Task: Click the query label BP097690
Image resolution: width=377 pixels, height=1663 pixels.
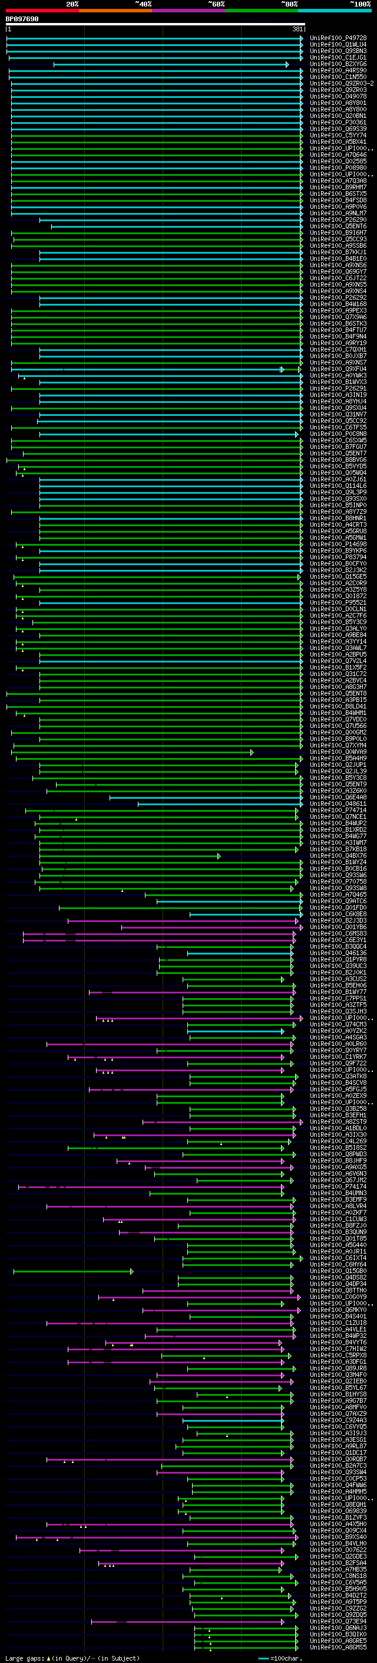Action: click(22, 19)
